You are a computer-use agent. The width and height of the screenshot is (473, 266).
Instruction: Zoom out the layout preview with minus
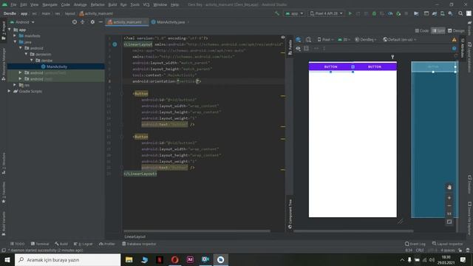(449, 205)
